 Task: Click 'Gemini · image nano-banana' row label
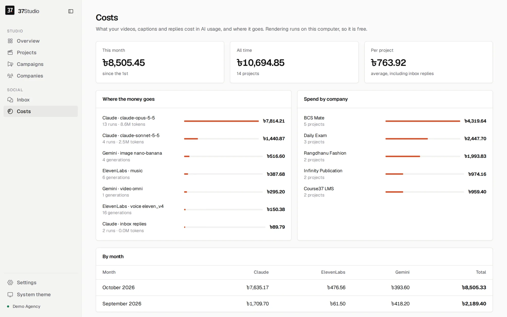click(132, 153)
